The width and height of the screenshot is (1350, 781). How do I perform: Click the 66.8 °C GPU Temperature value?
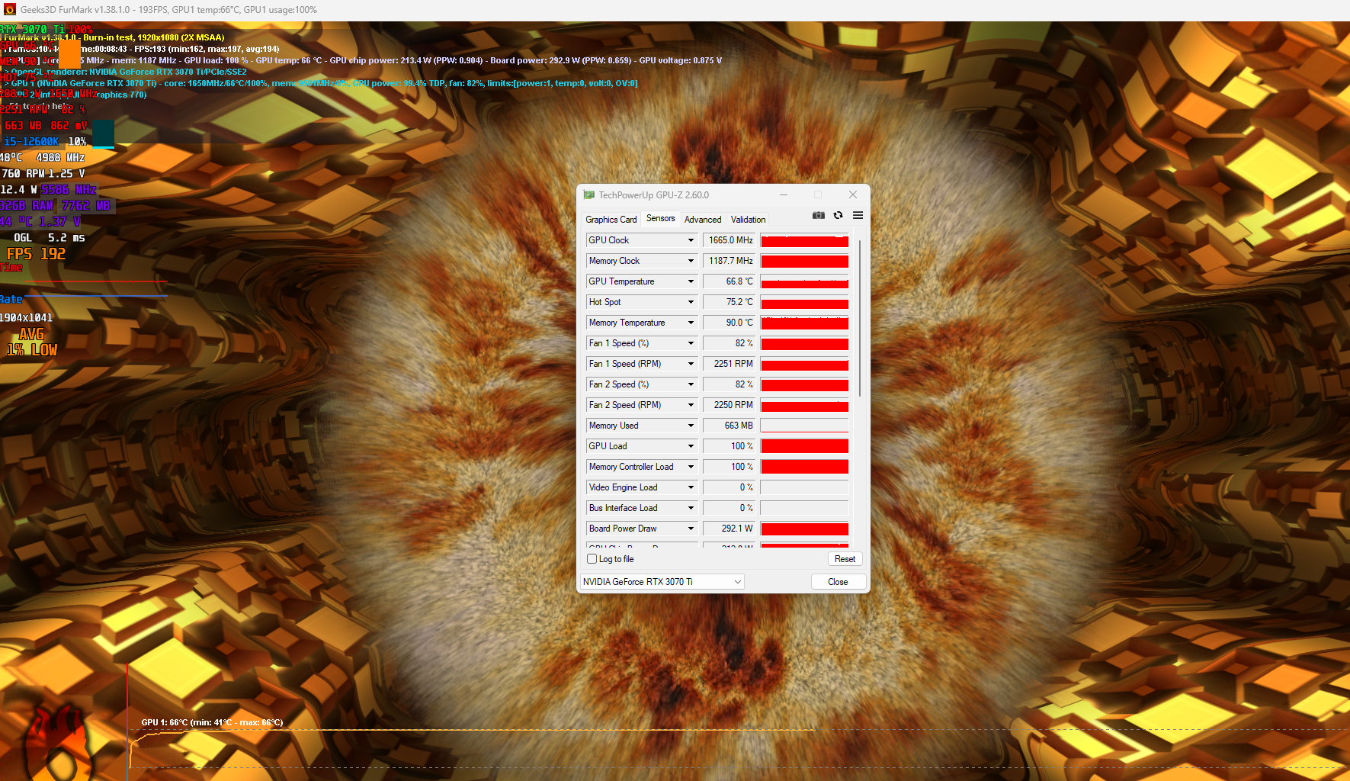coord(729,281)
